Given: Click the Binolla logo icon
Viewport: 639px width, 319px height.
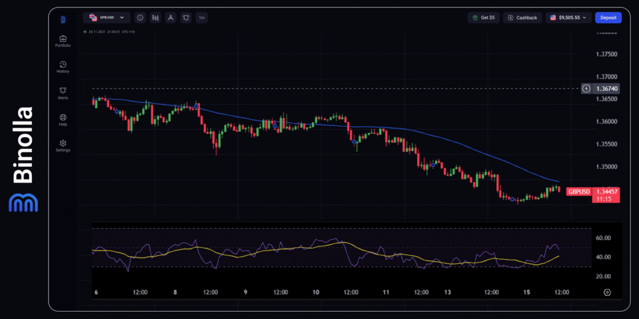Looking at the screenshot, I should click(63, 19).
